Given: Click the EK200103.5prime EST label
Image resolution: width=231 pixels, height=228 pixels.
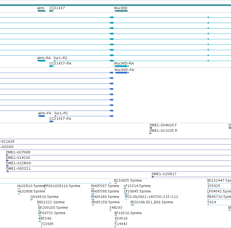Looking at the screenshot, I should pos(53,208).
